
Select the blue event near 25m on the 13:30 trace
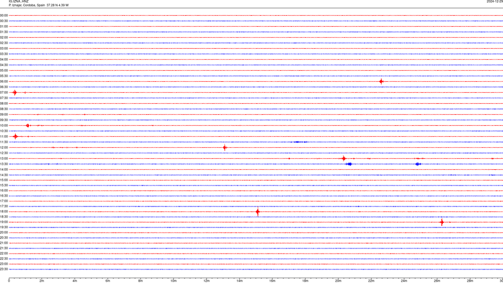click(418, 164)
